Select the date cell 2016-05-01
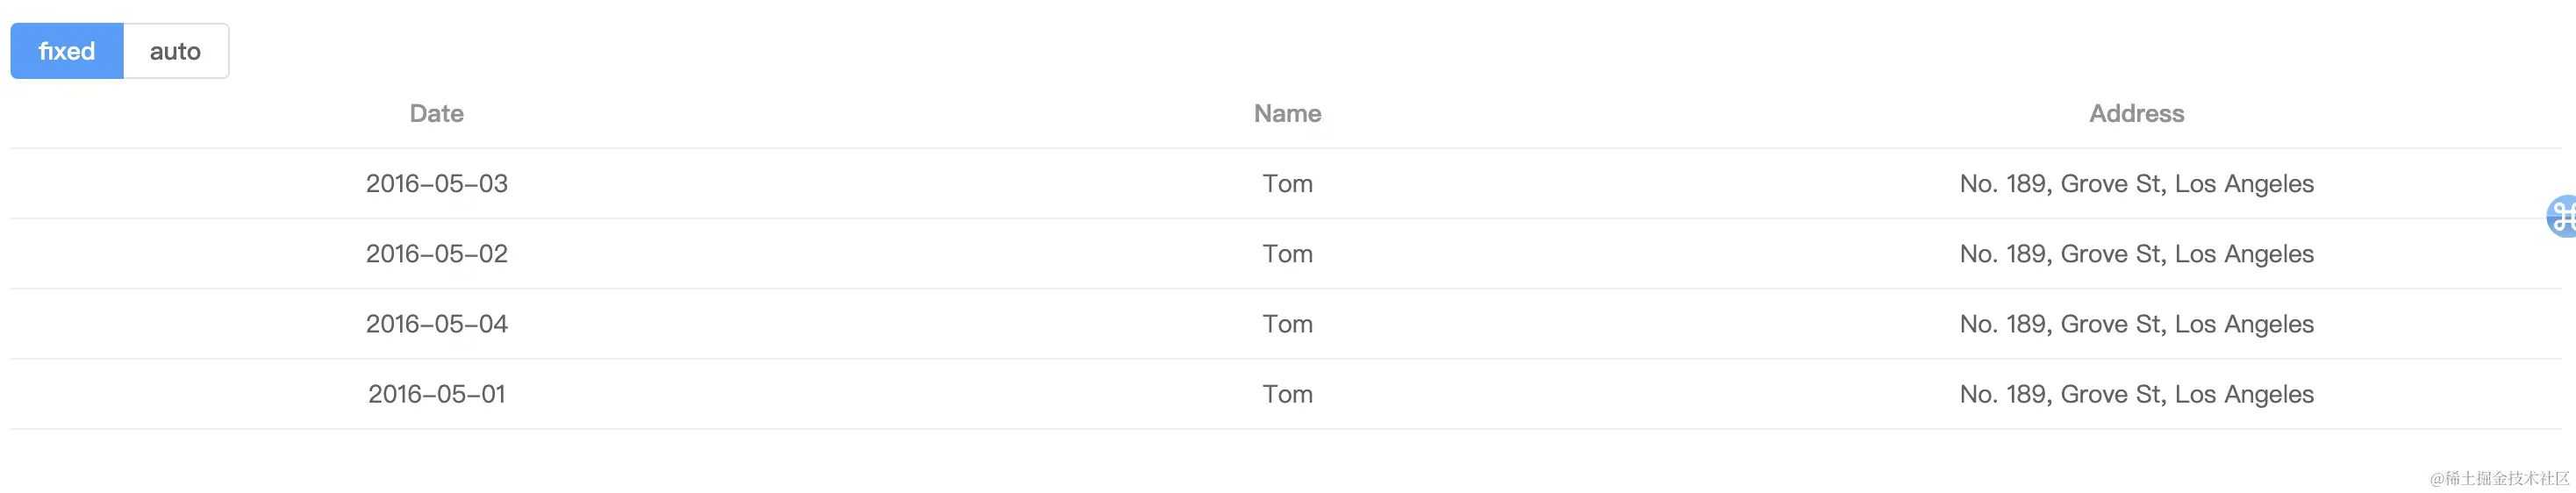 coord(437,394)
